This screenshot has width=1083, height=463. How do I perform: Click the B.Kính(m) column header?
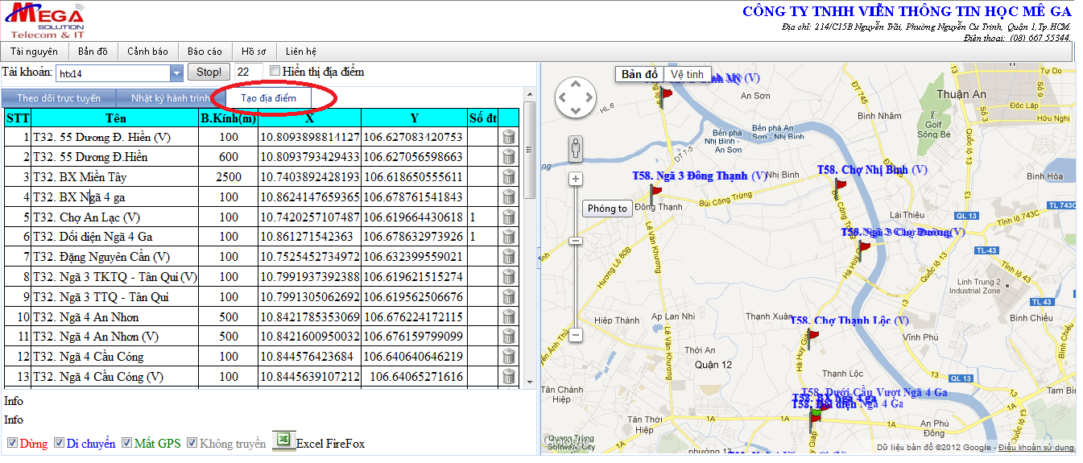[x=229, y=118]
